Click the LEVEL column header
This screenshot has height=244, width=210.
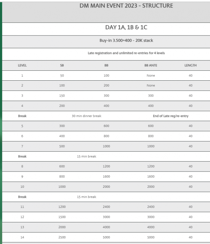[x=22, y=65]
